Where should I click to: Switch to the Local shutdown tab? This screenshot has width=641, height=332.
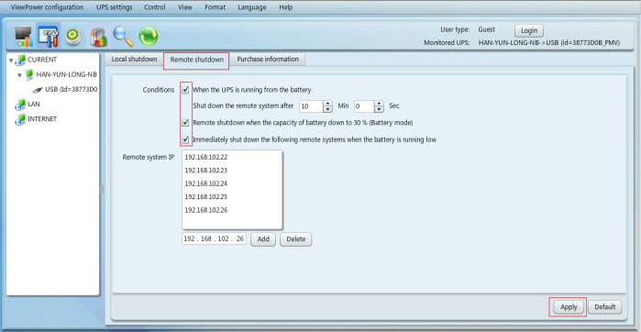pos(134,60)
